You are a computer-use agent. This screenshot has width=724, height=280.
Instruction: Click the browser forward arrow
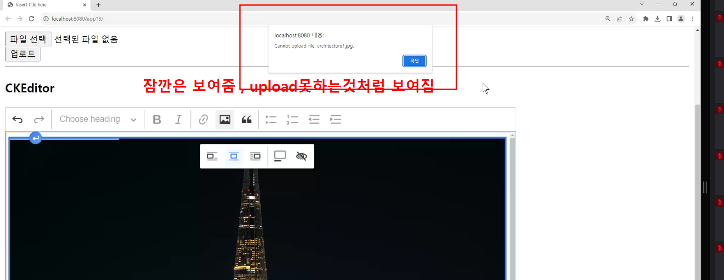(x=20, y=19)
